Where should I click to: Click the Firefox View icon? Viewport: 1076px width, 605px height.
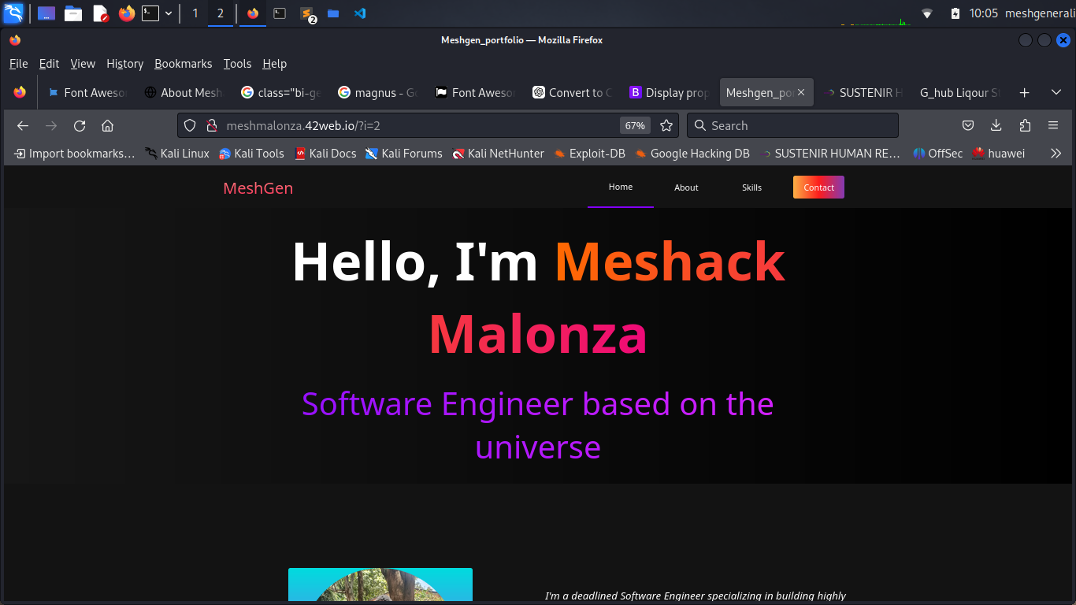tap(20, 92)
